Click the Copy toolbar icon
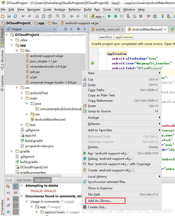Viewport: 175px width, 216px height. tap(43, 16)
